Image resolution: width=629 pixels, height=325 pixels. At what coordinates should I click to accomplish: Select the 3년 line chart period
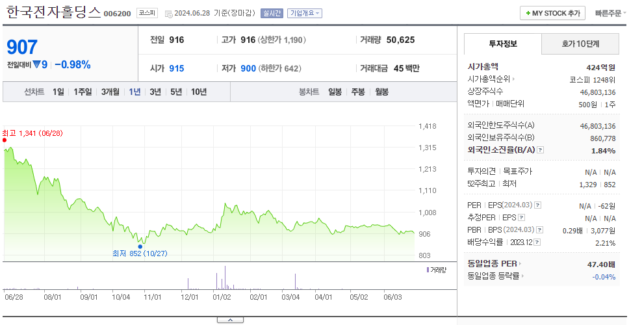(155, 92)
